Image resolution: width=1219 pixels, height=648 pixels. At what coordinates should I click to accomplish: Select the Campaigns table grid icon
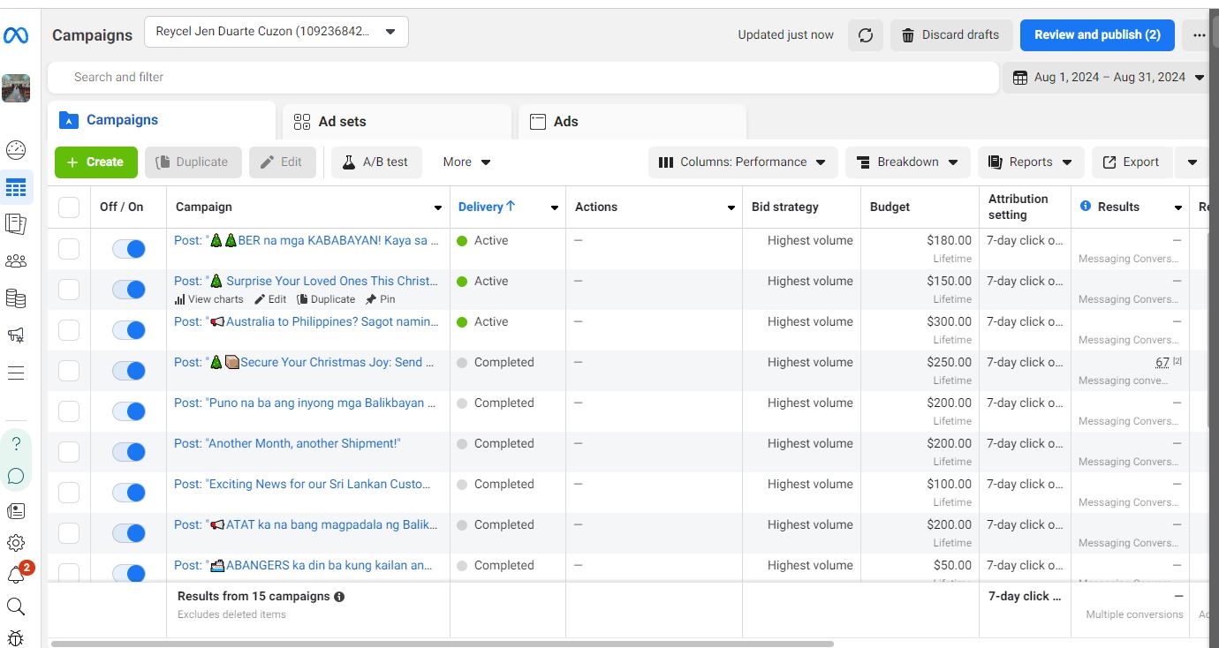click(x=16, y=187)
